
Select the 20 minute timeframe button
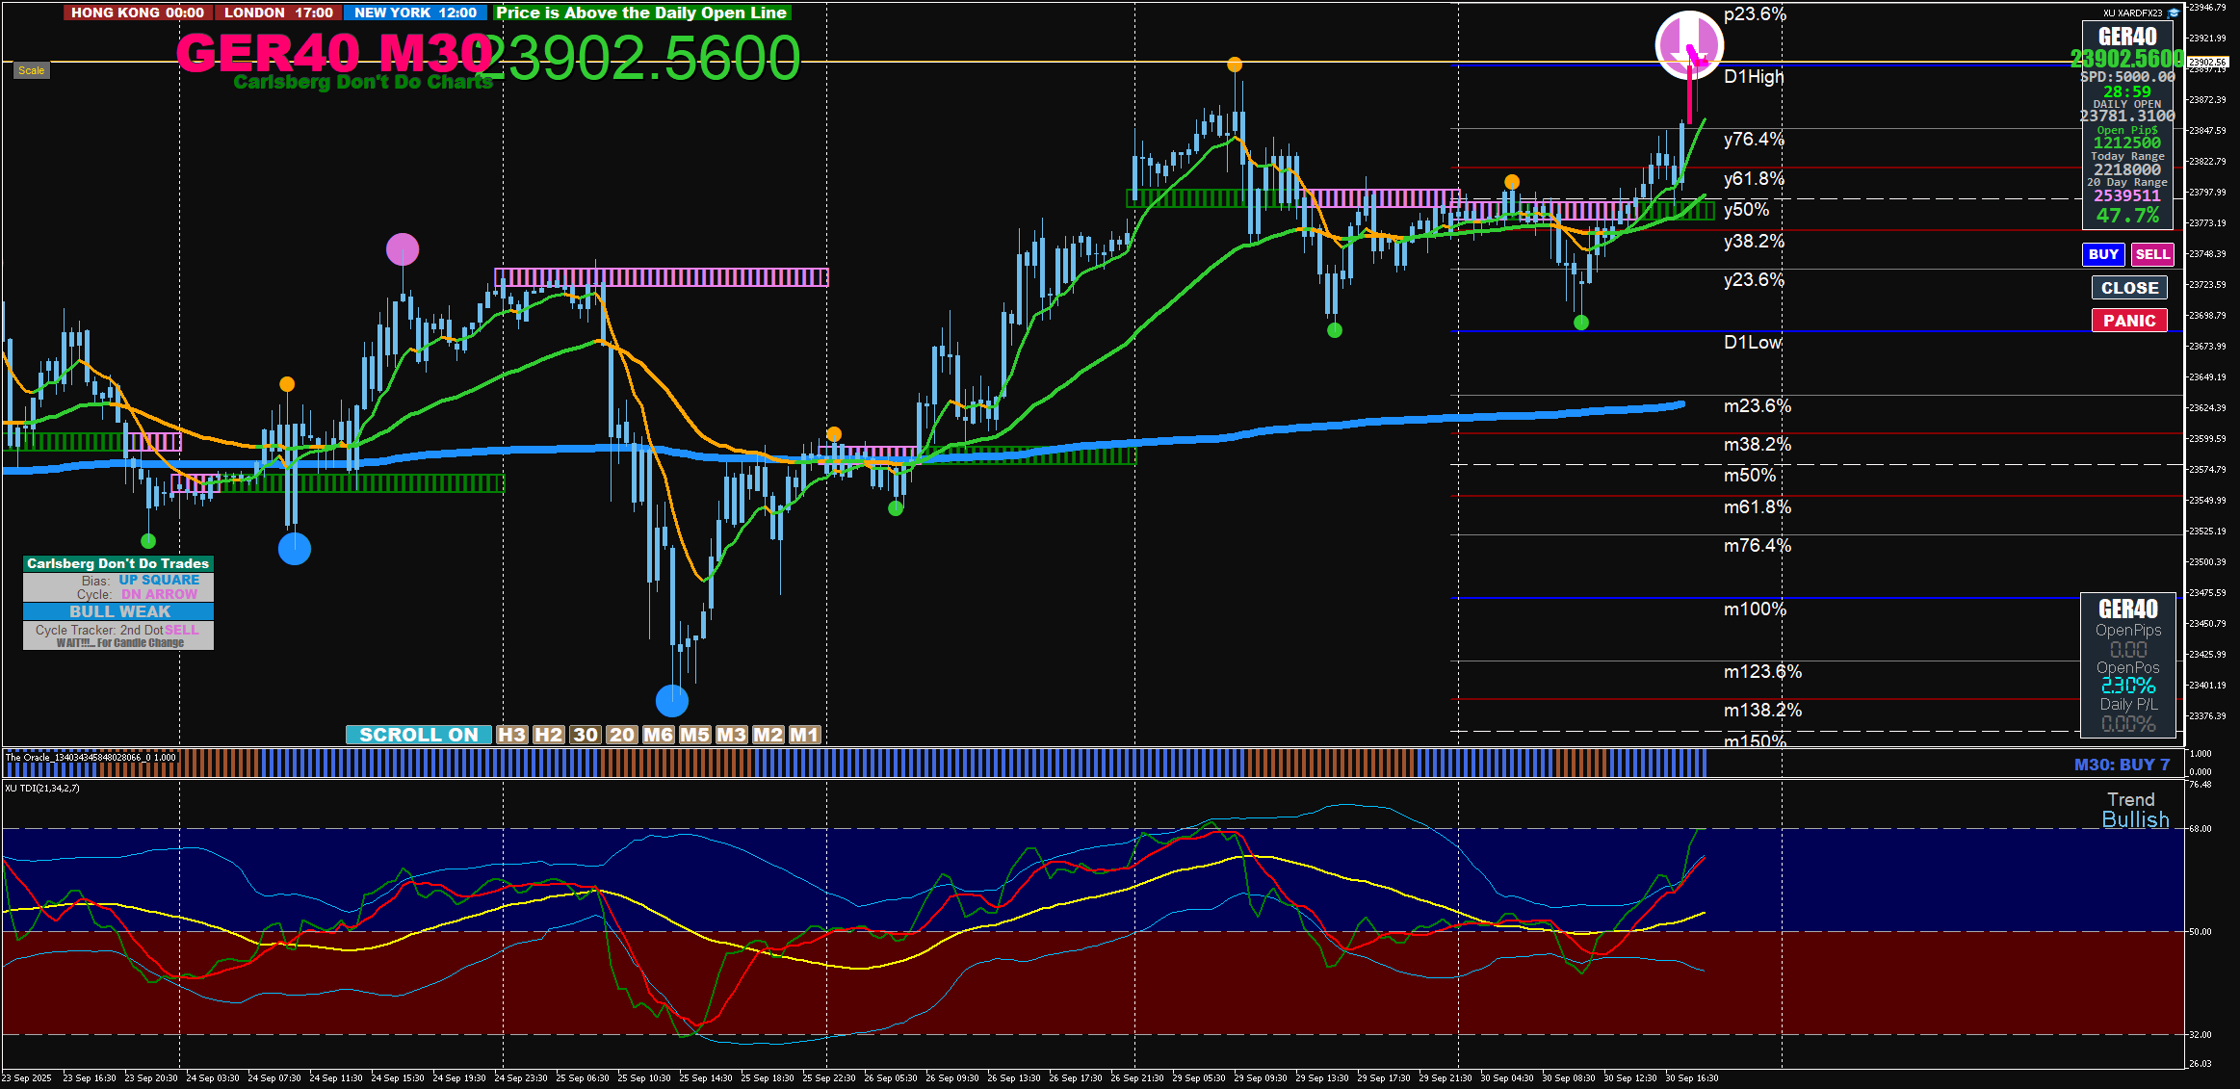(621, 735)
